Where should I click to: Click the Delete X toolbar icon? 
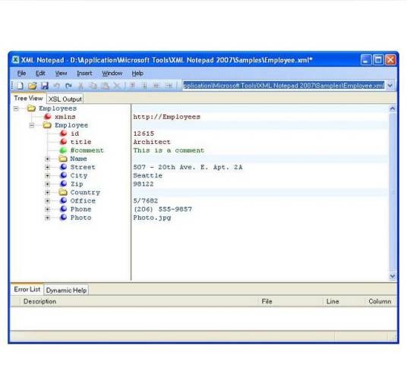point(117,86)
